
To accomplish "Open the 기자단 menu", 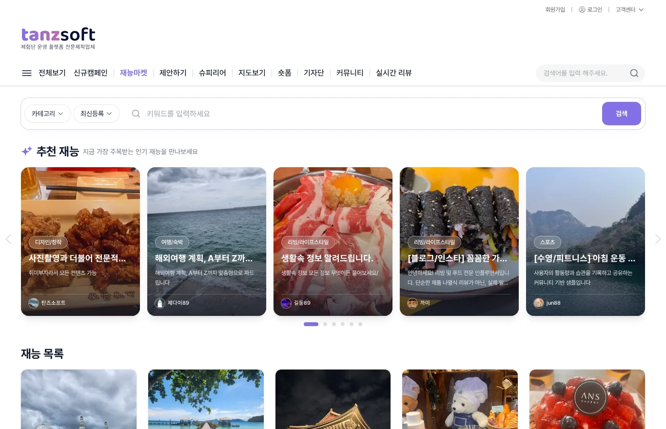I will pyautogui.click(x=314, y=73).
